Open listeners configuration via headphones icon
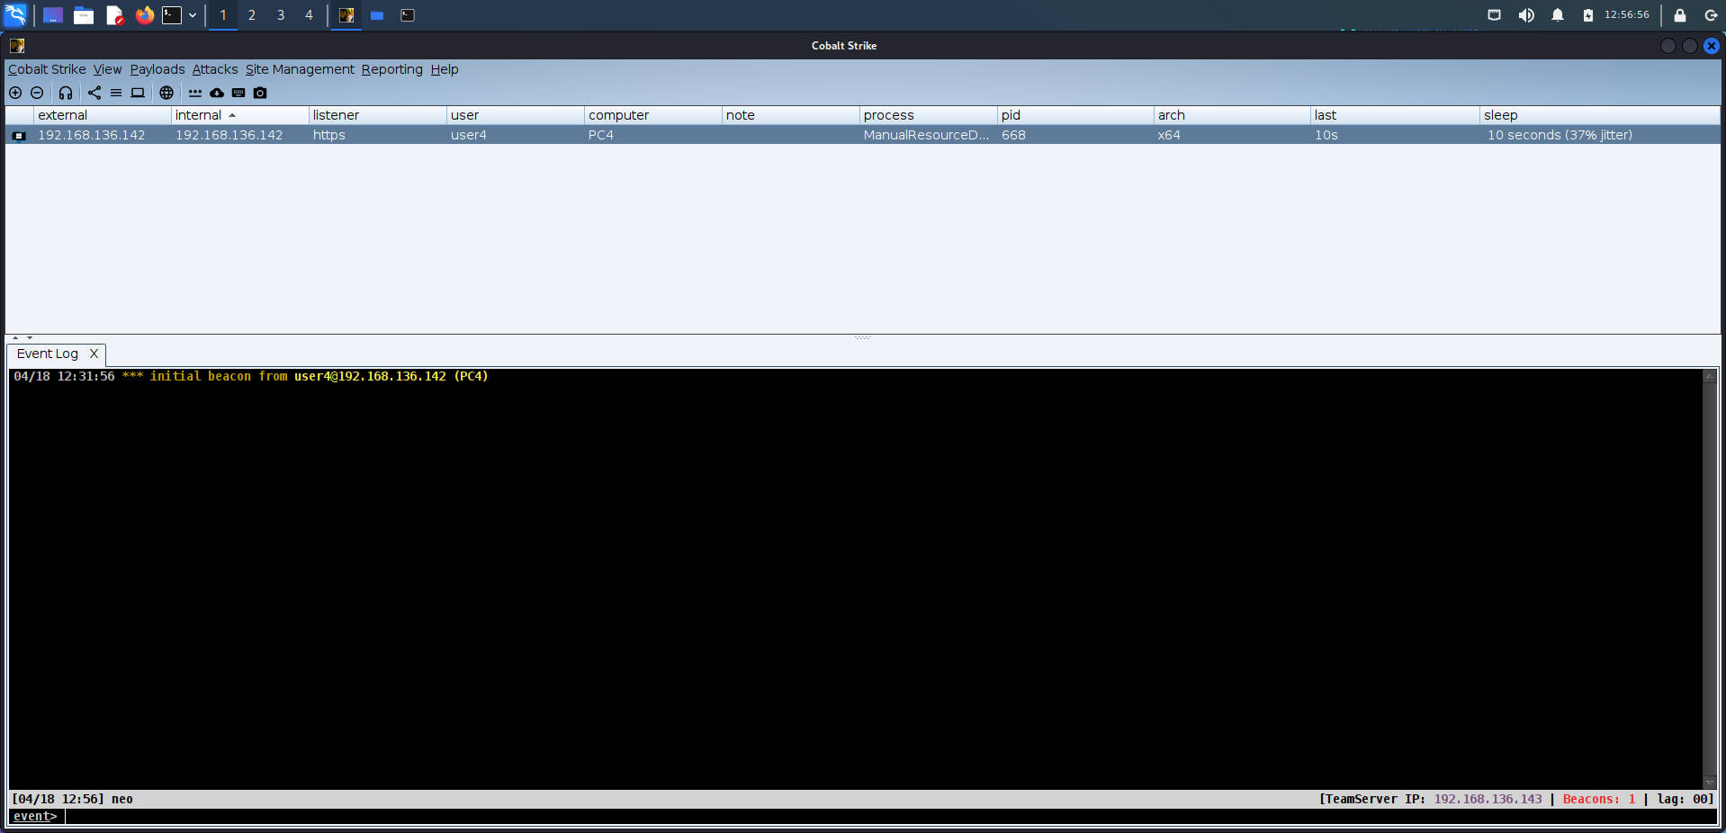 click(x=66, y=93)
